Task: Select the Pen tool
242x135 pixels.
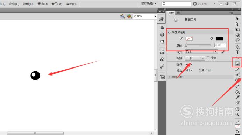Action: coord(237,47)
